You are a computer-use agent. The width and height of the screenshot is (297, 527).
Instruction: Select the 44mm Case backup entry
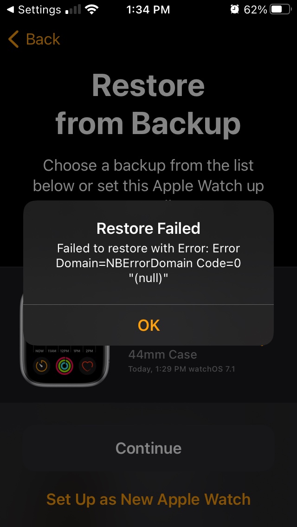click(x=162, y=354)
